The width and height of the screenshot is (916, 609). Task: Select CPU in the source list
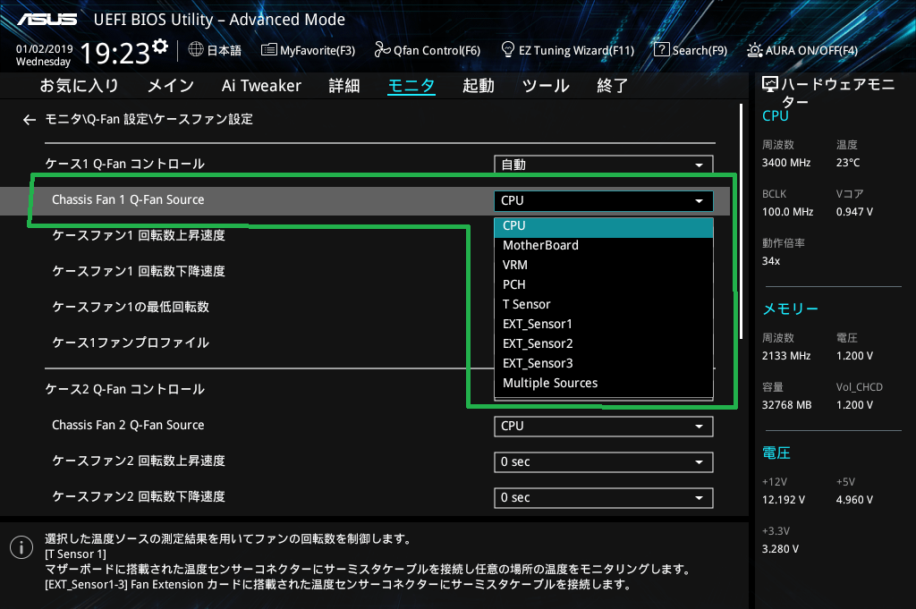[604, 226]
